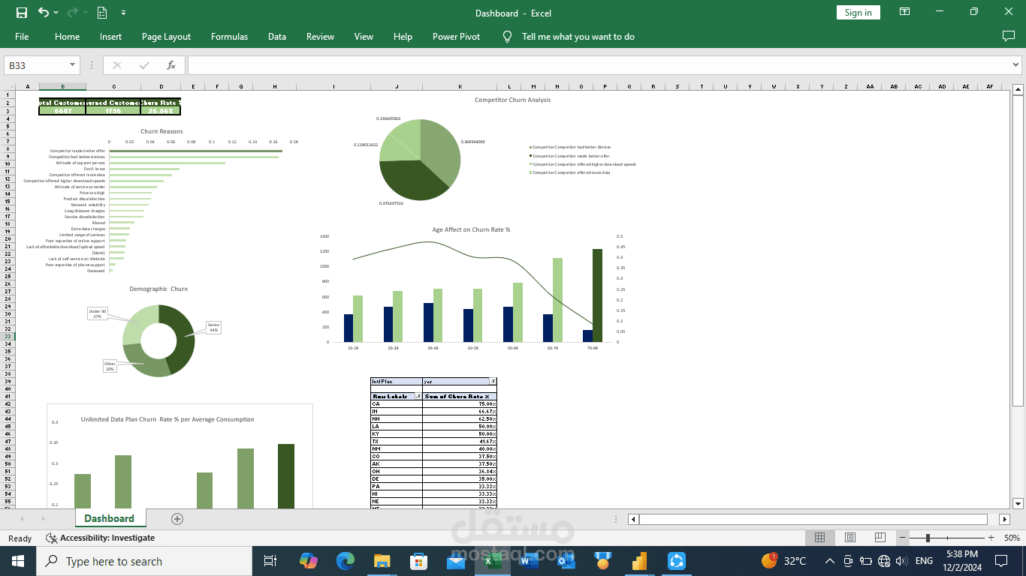Open the View tab
The width and height of the screenshot is (1026, 576).
coord(364,37)
